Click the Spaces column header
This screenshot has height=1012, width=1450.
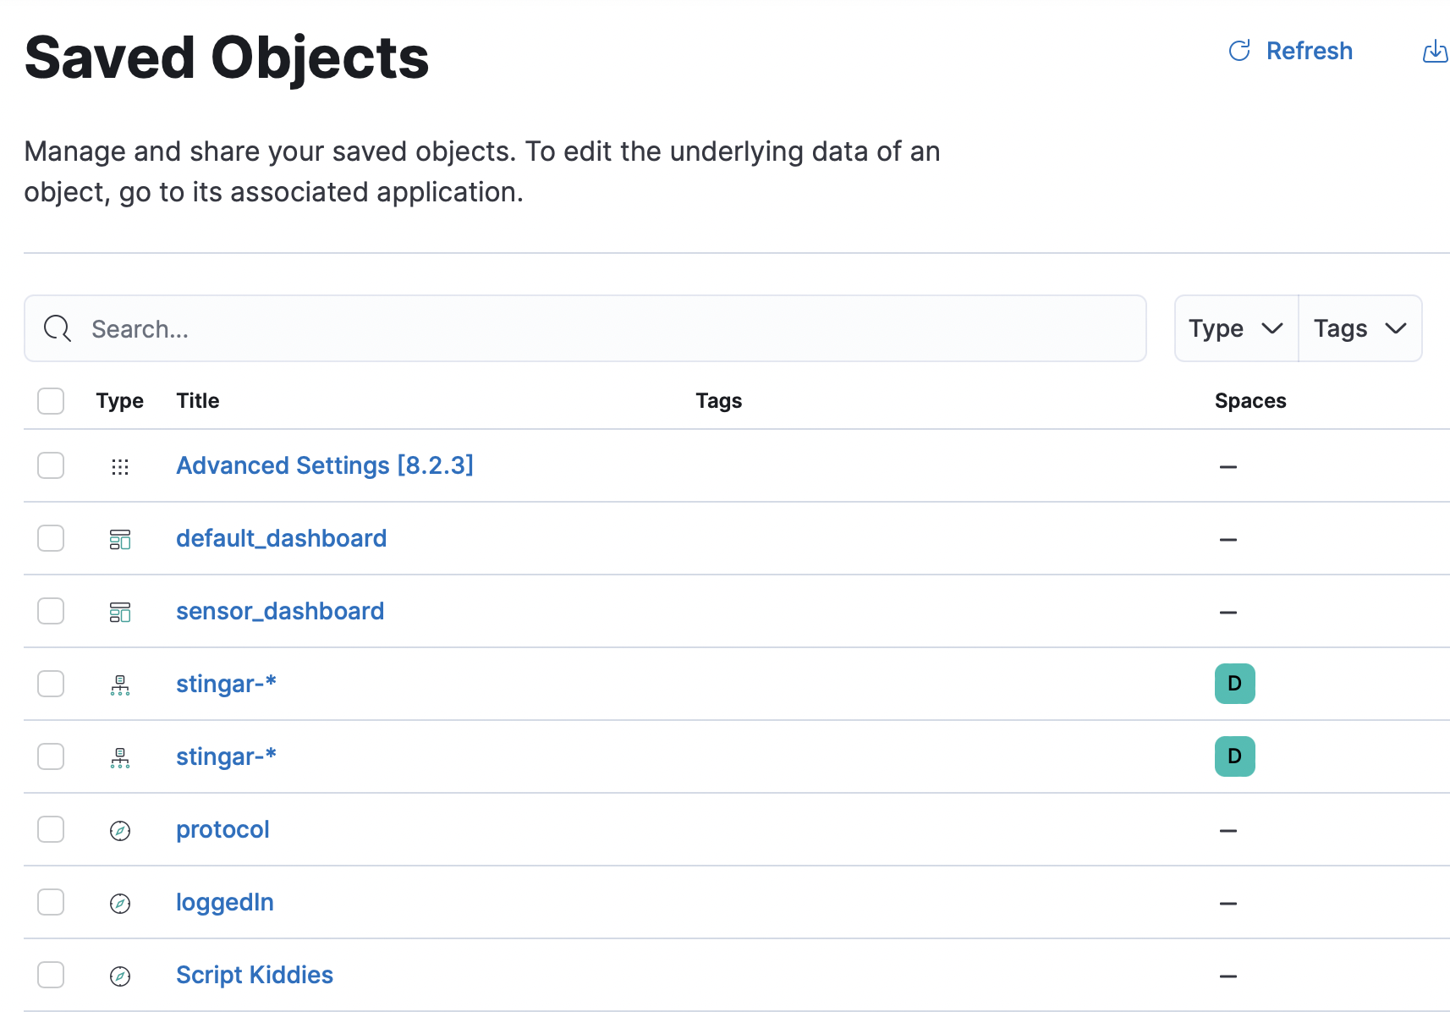pos(1250,401)
